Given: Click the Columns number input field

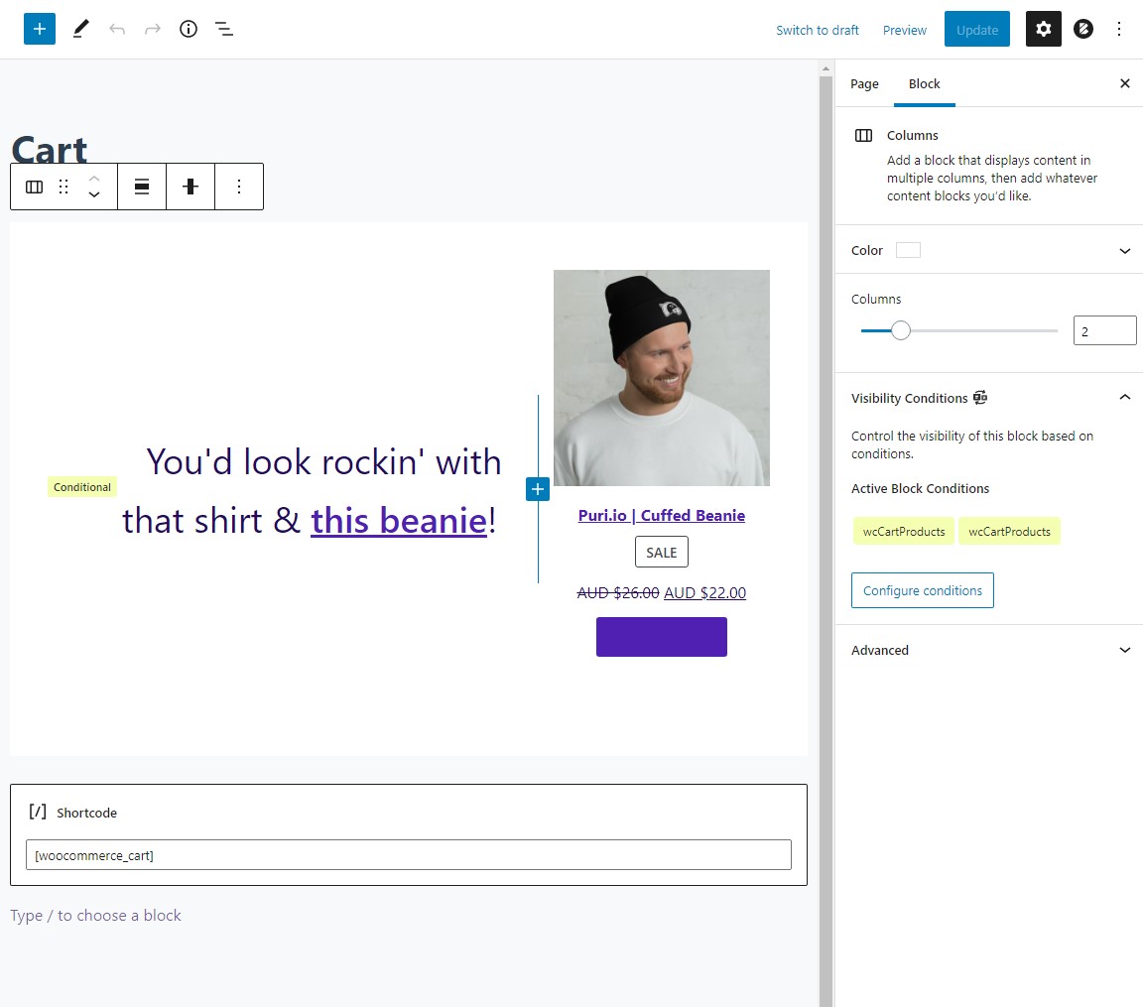Looking at the screenshot, I should 1104,330.
